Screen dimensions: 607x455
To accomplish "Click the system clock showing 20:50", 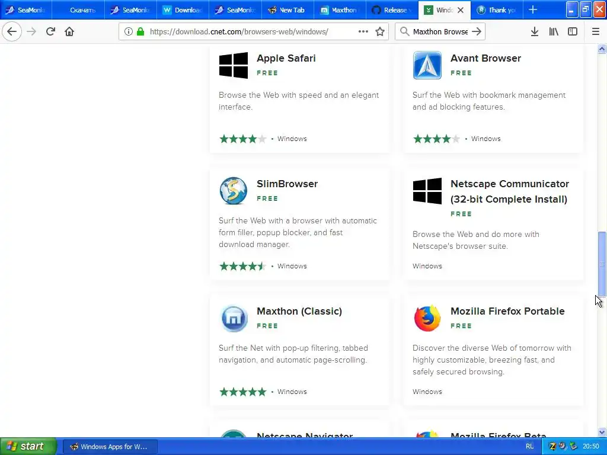I will click(x=591, y=447).
